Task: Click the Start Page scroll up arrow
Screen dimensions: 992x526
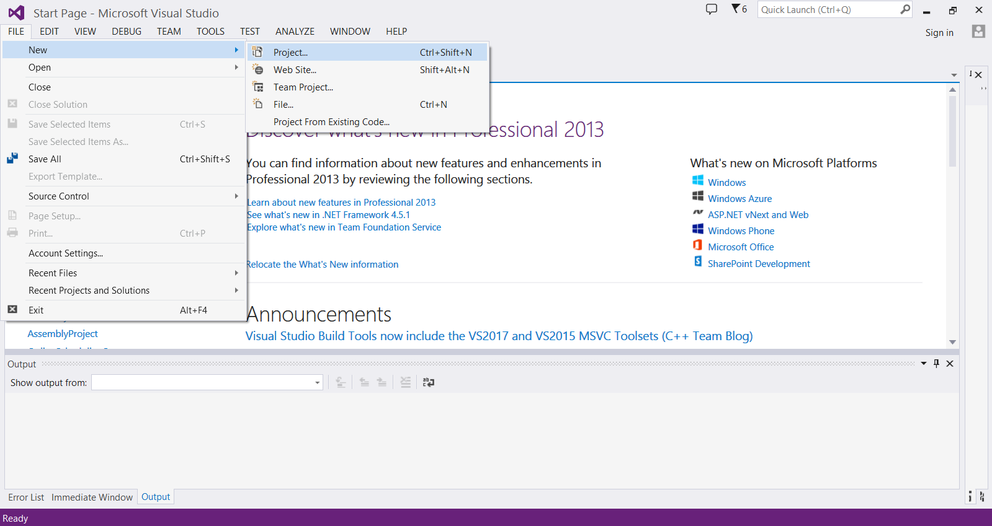Action: tap(952, 90)
